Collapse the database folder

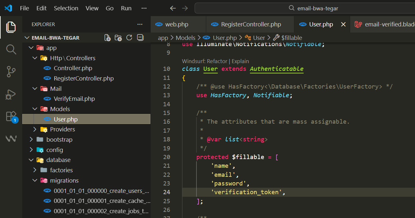tap(58, 160)
